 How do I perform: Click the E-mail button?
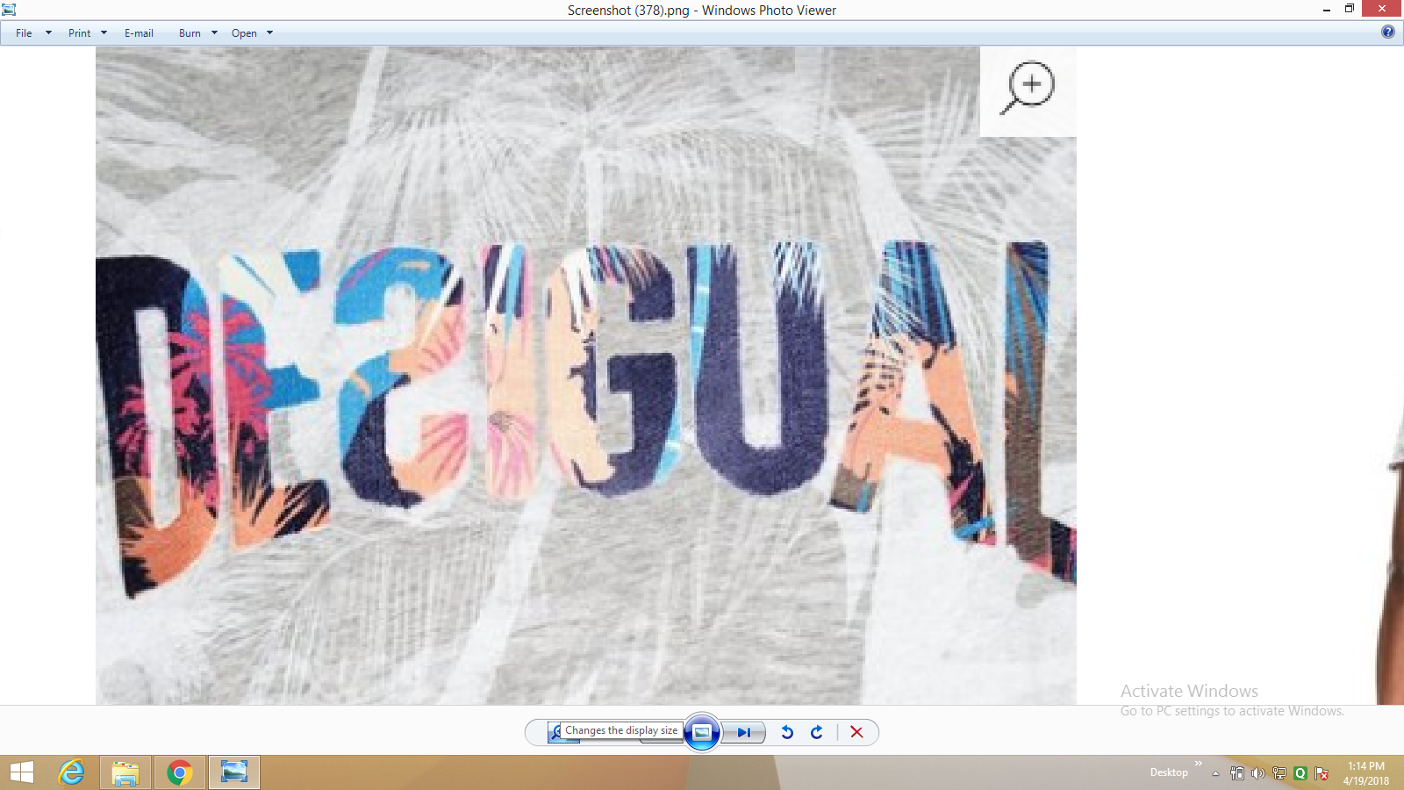click(x=139, y=33)
